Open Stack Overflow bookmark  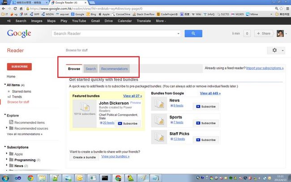pos(143,14)
